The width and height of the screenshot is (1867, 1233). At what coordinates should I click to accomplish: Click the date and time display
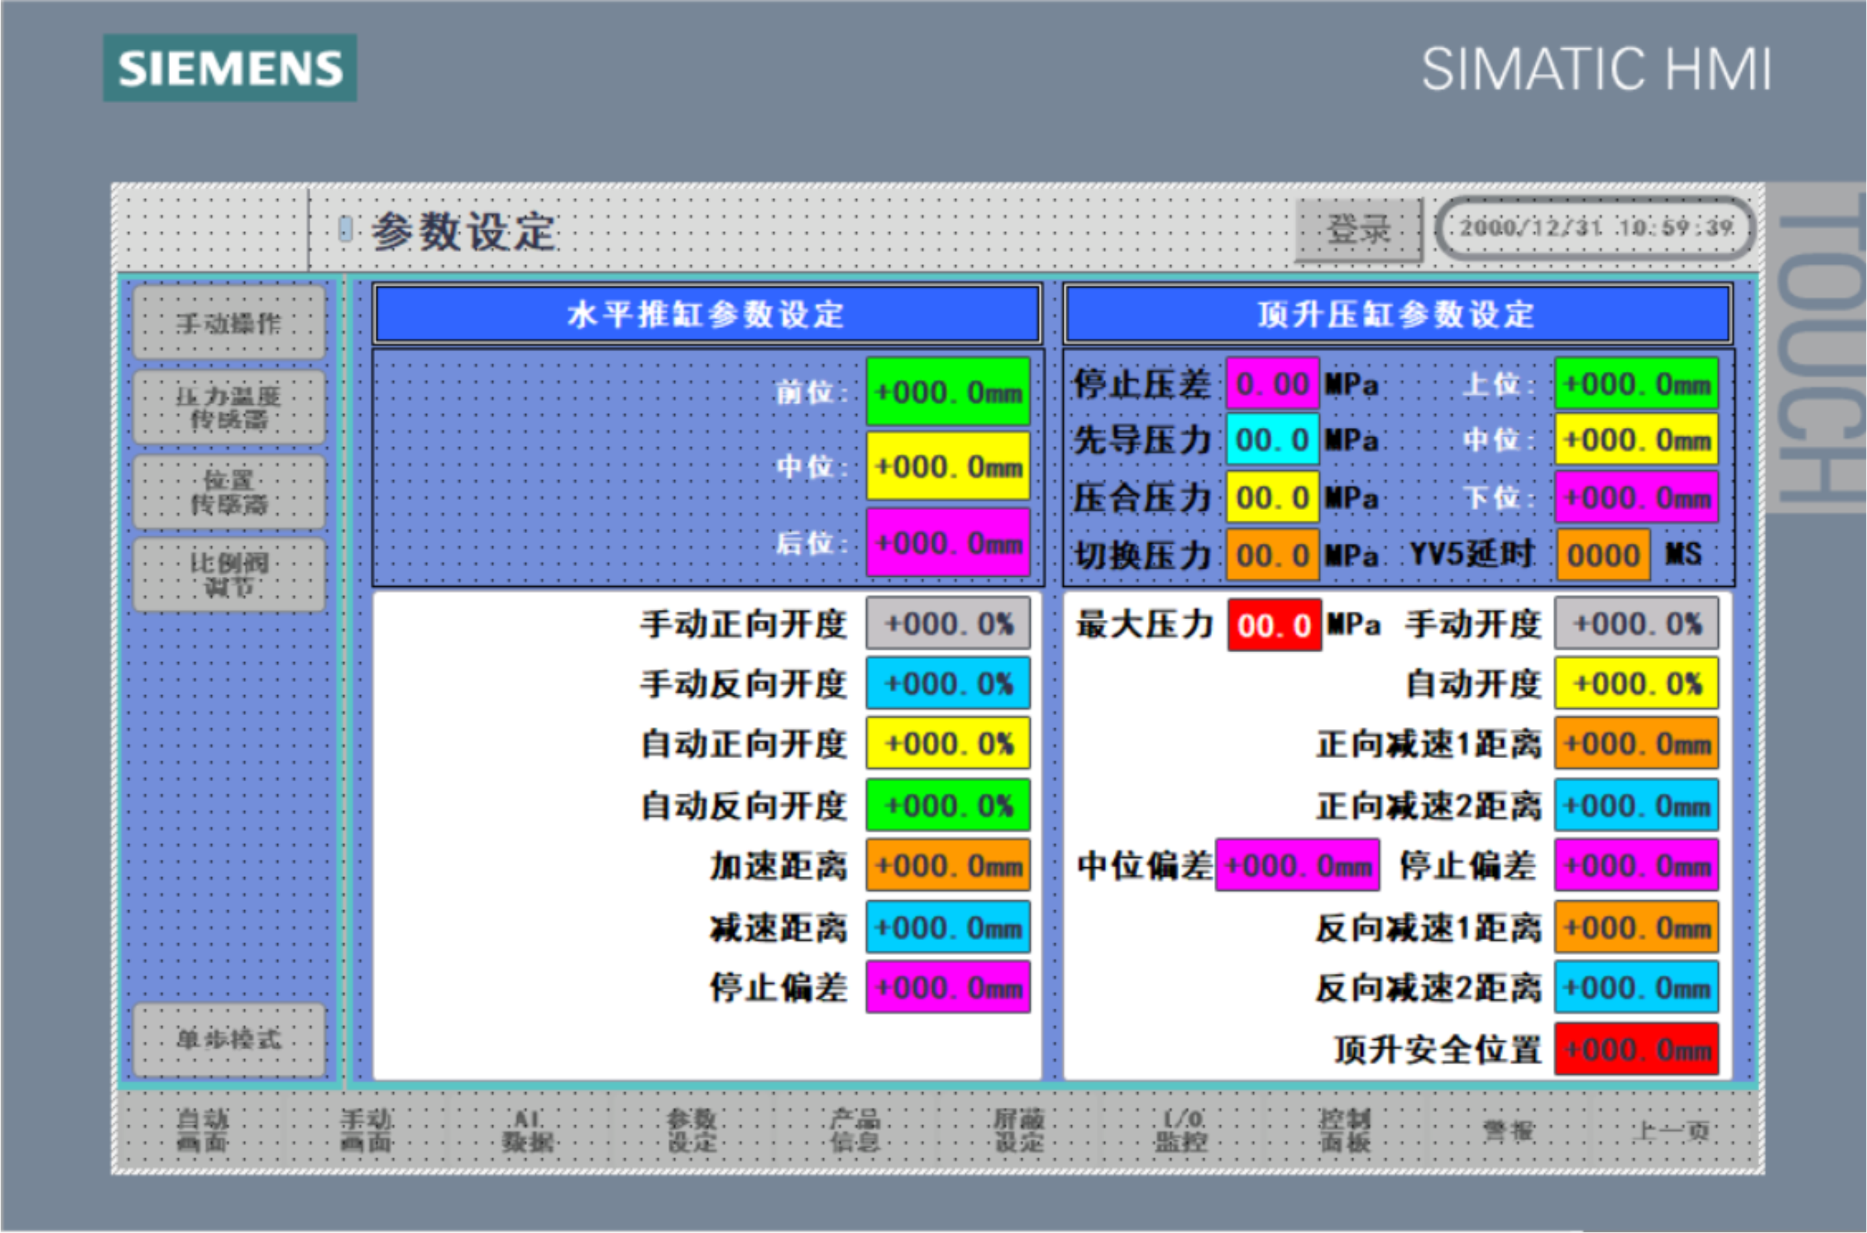1595,228
